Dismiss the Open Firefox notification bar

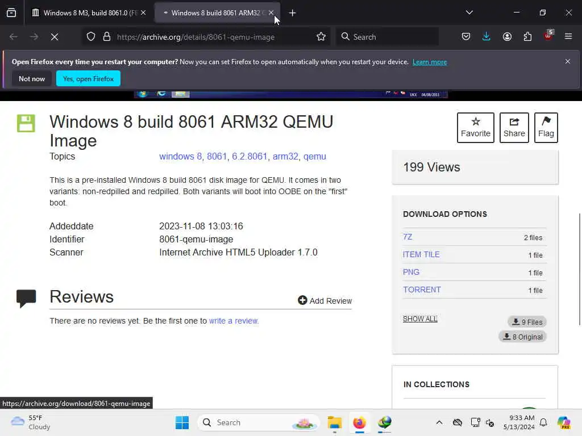[568, 61]
